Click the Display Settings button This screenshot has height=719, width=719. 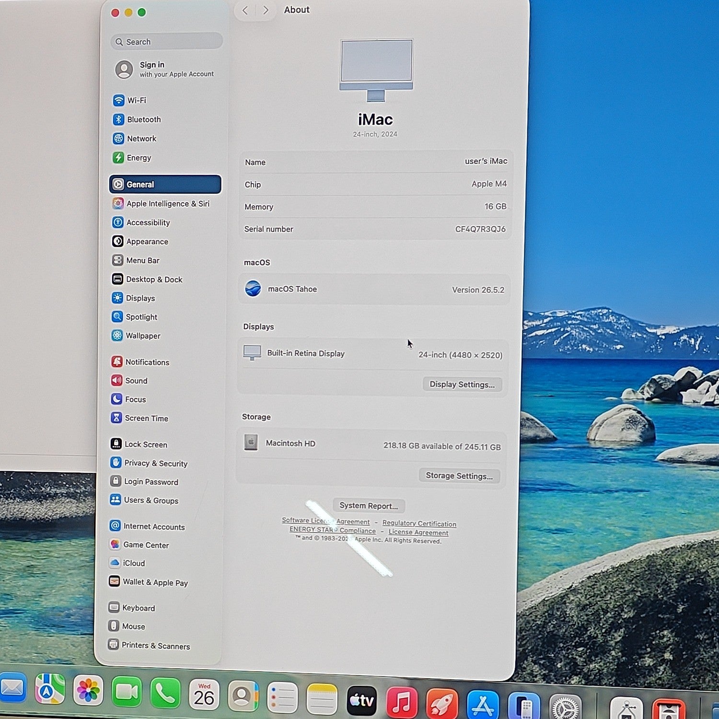462,384
